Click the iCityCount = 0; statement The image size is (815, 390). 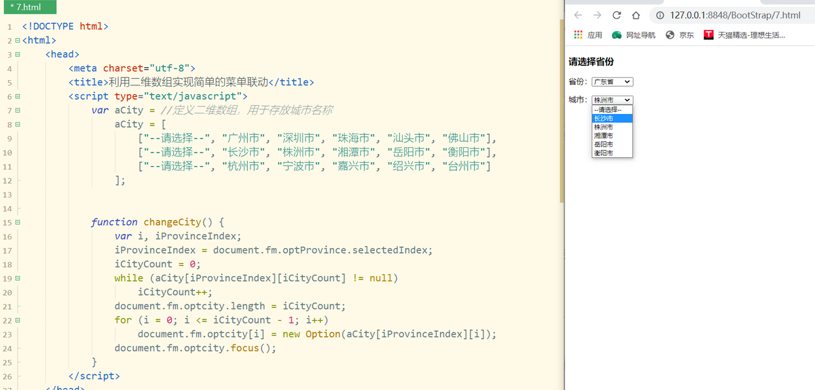(158, 264)
